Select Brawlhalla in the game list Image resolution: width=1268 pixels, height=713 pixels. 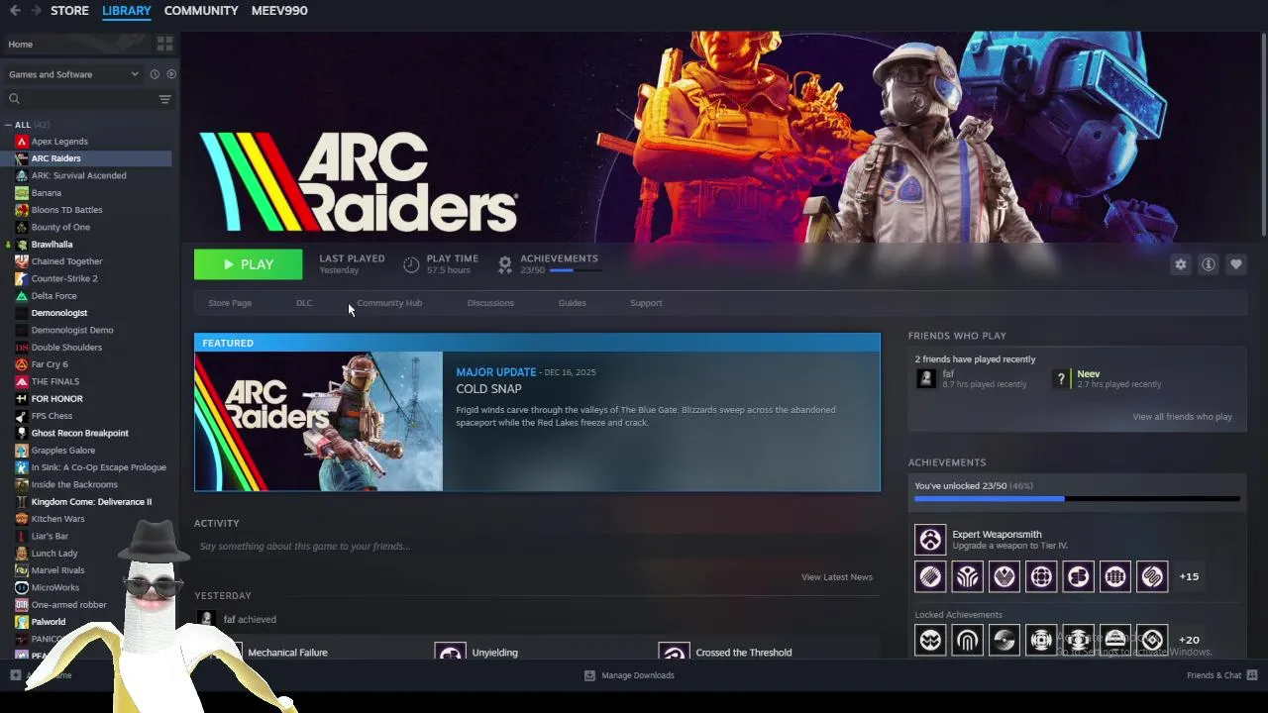(52, 245)
